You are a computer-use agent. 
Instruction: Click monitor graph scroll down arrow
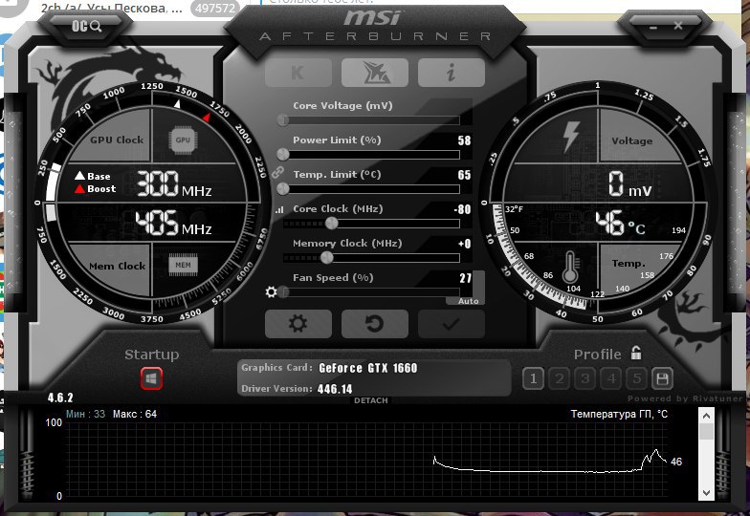pyautogui.click(x=706, y=493)
